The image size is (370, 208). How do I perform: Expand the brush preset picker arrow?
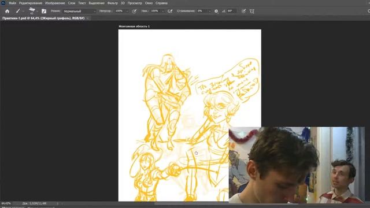click(37, 12)
